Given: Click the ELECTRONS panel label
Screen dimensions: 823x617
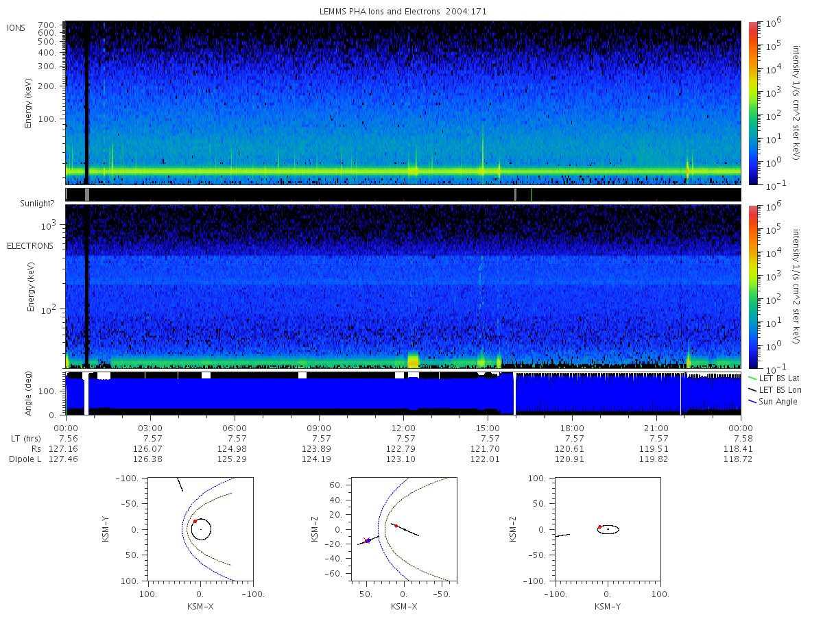Looking at the screenshot, I should pos(30,245).
